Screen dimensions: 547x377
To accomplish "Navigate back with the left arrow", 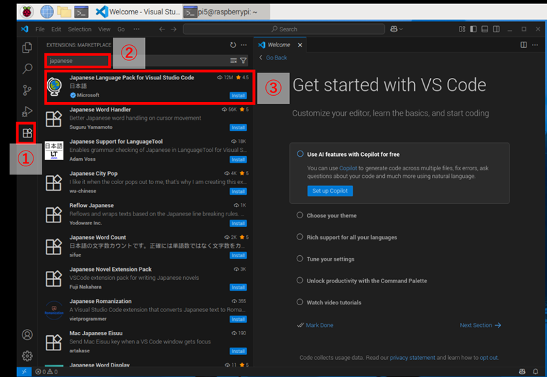I will 162,29.
